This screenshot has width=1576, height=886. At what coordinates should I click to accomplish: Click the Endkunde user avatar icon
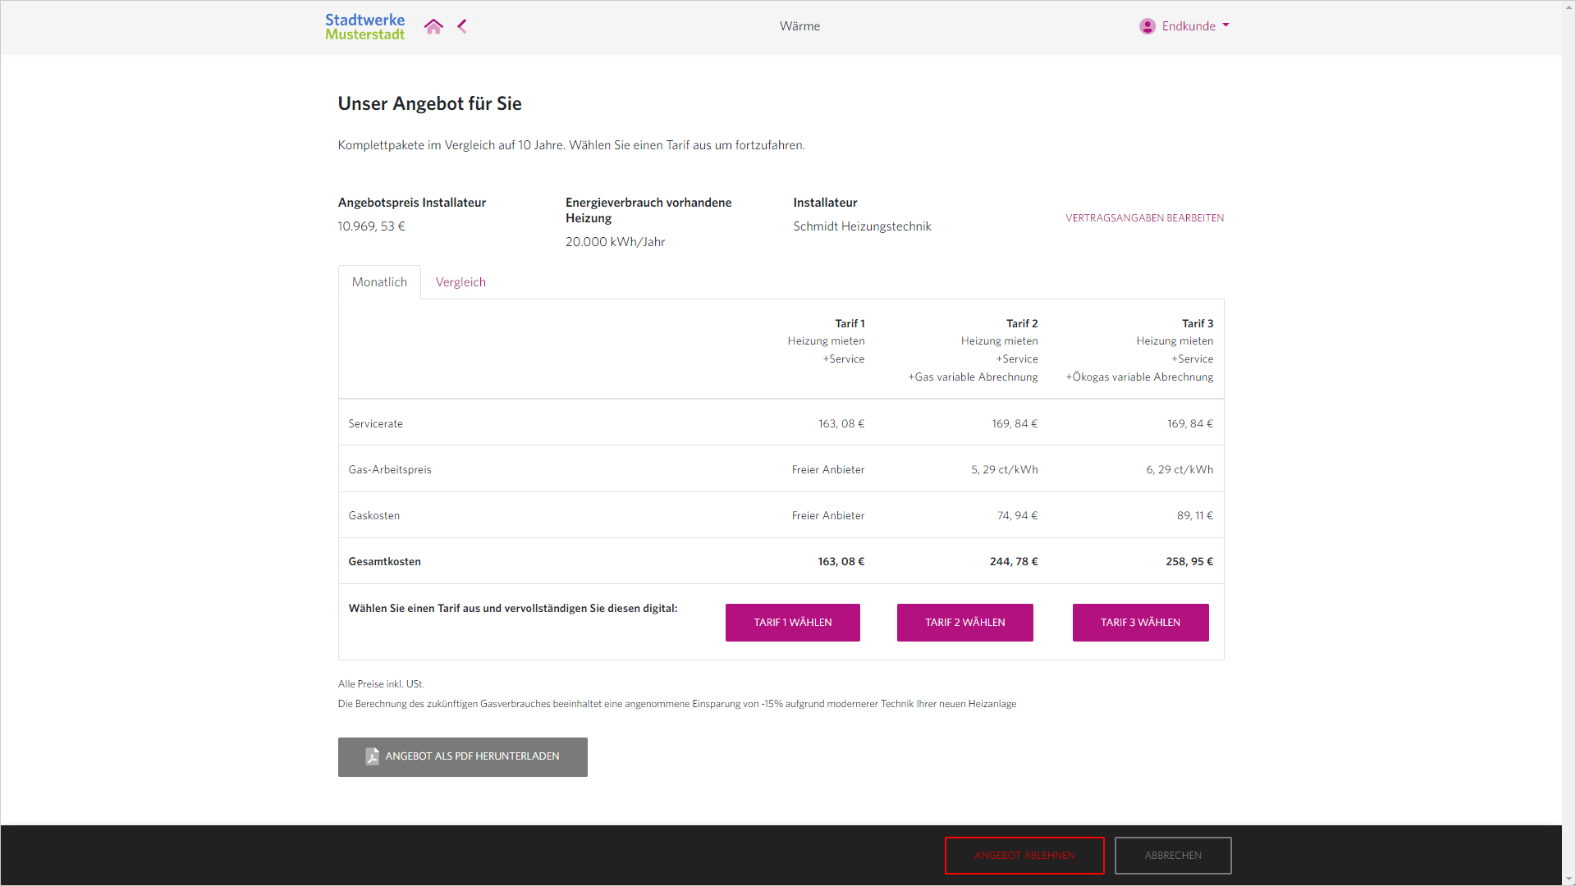coord(1147,26)
